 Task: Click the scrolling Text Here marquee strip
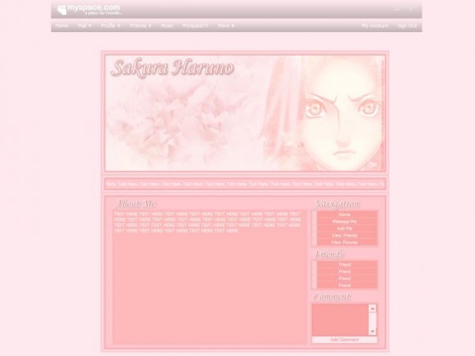(x=245, y=184)
